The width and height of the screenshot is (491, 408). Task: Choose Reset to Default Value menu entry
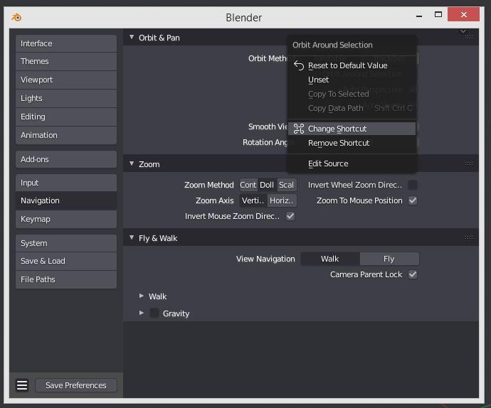tap(352, 65)
